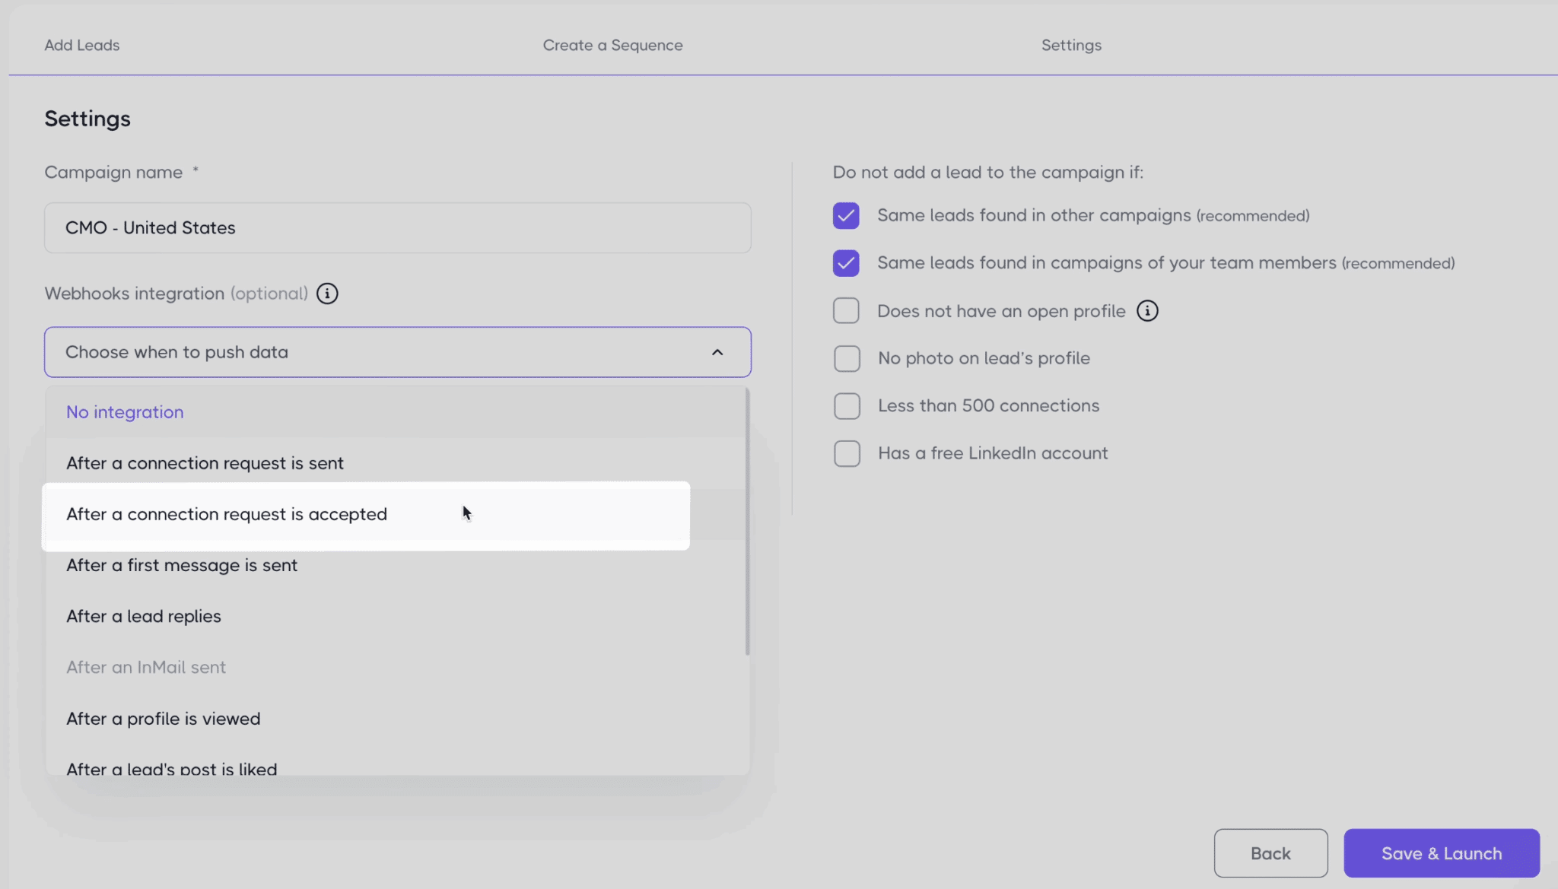Select After an InMail sent option
Viewport: 1558px width, 889px height.
click(396, 667)
